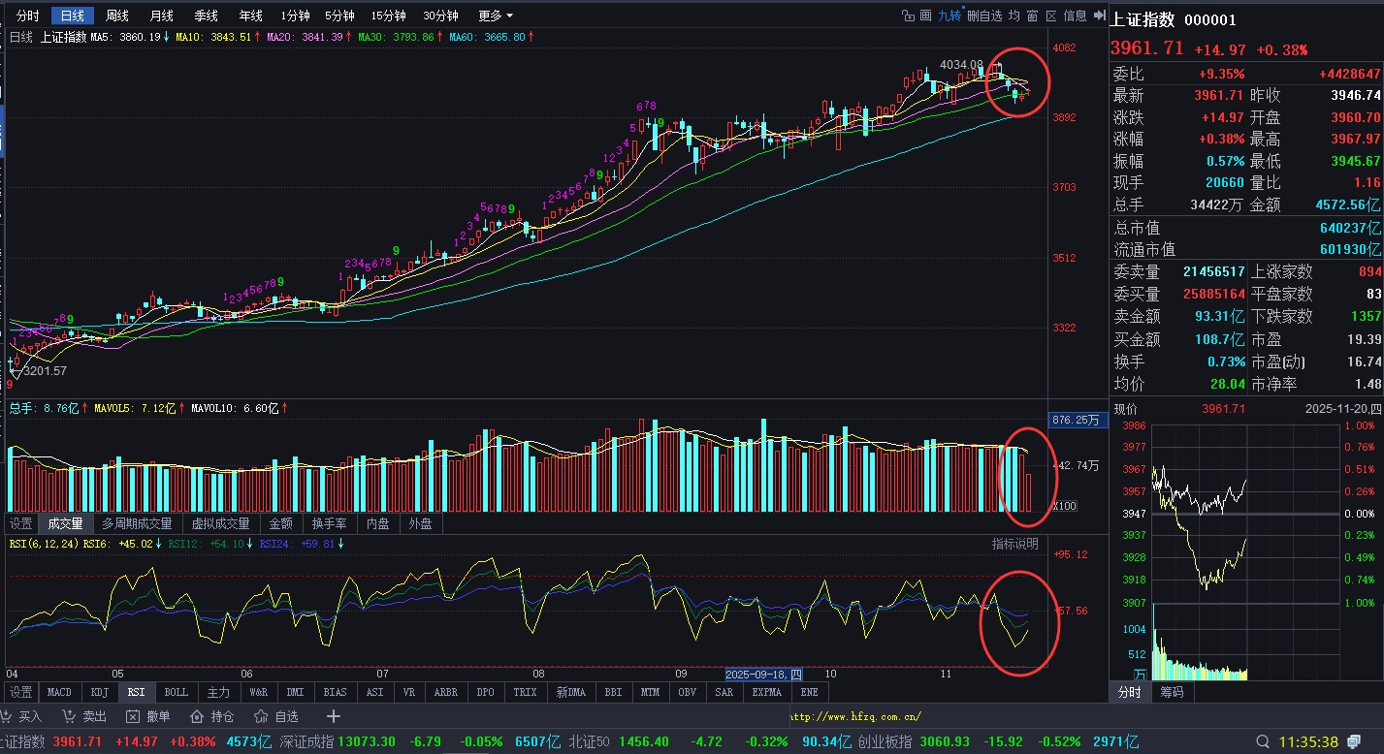Select the 多周期成交量 tab
The width and height of the screenshot is (1384, 754).
[137, 523]
